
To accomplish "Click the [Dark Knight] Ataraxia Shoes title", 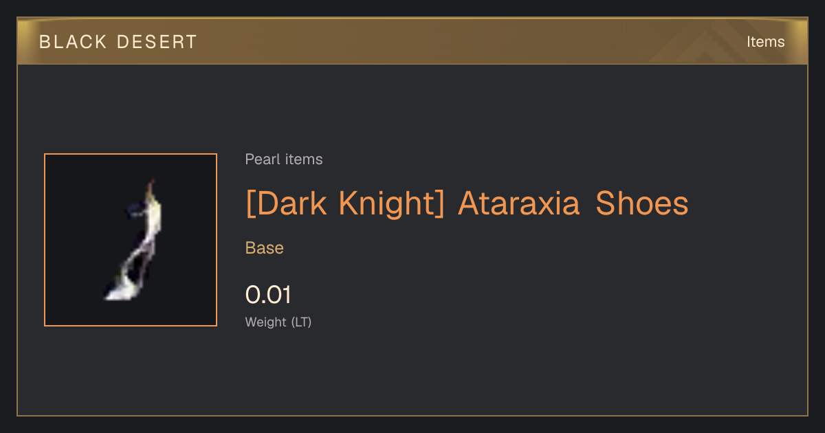I will coord(467,203).
